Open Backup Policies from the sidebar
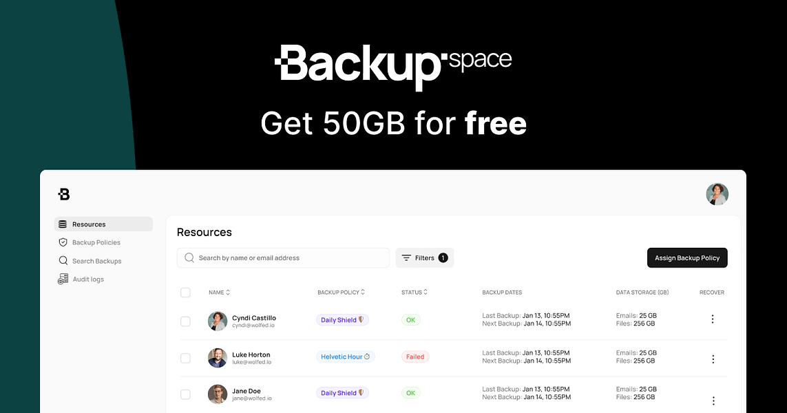The height and width of the screenshot is (413, 787). [97, 242]
